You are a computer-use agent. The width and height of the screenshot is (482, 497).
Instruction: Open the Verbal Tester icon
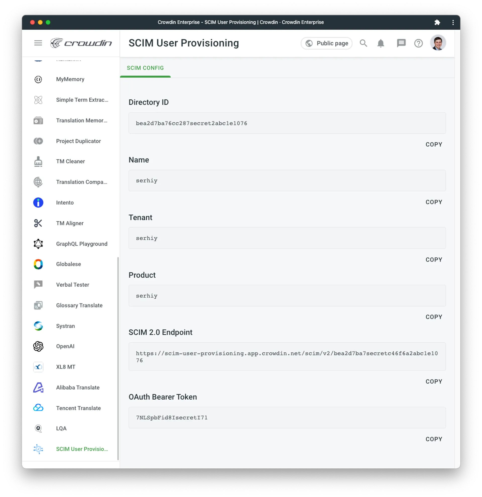point(38,285)
